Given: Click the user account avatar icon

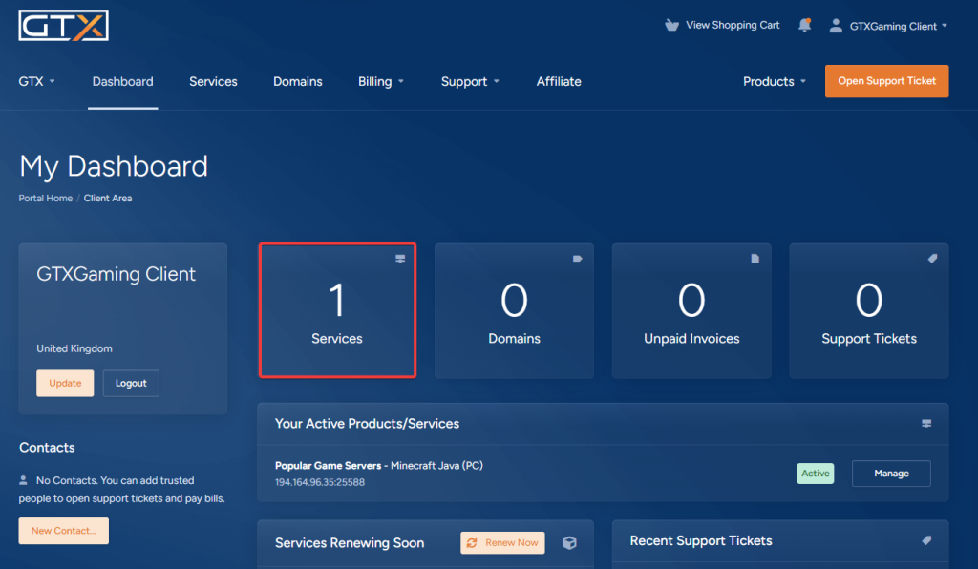Looking at the screenshot, I should [x=836, y=26].
